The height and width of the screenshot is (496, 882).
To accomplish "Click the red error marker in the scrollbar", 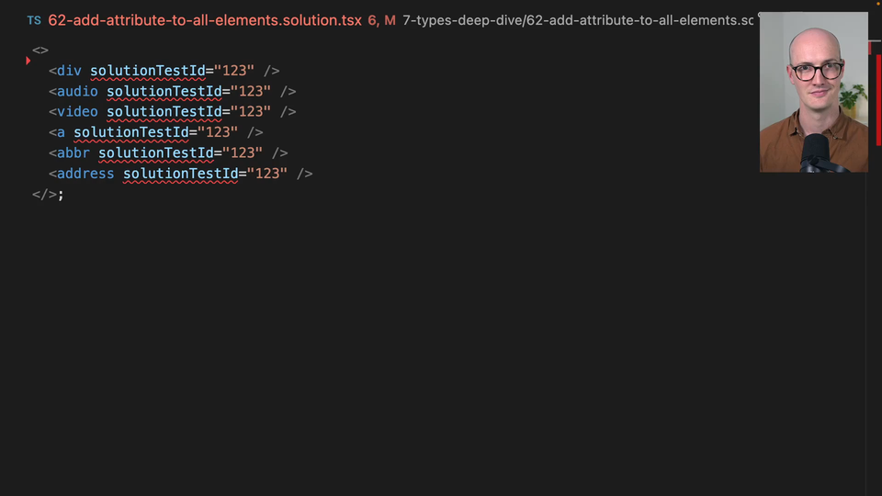I will click(x=879, y=92).
